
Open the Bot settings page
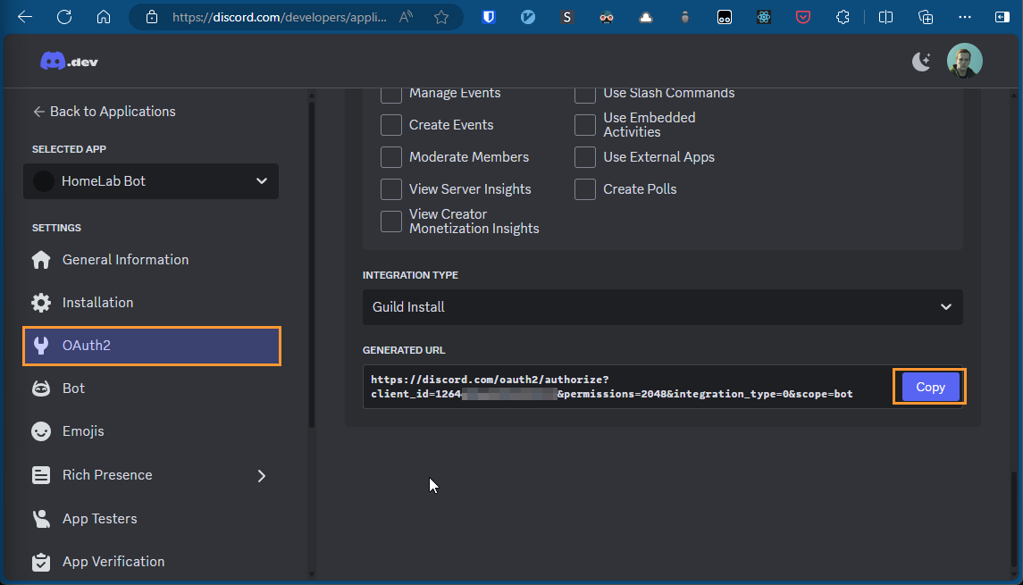tap(73, 389)
